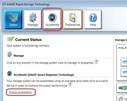This screenshot has height=101, width=127.
Task: Click help icon after manage properties text
Action: point(96,62)
